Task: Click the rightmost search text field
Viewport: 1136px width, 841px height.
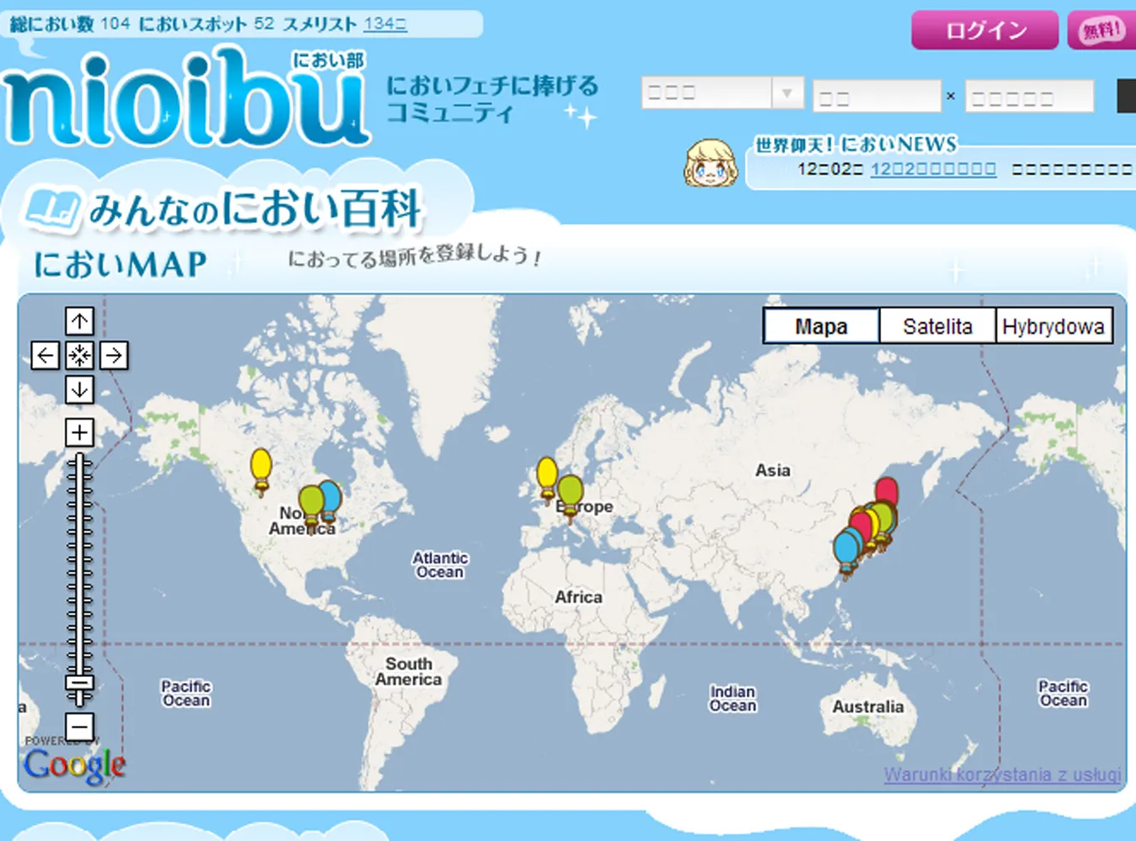Action: (x=1028, y=96)
